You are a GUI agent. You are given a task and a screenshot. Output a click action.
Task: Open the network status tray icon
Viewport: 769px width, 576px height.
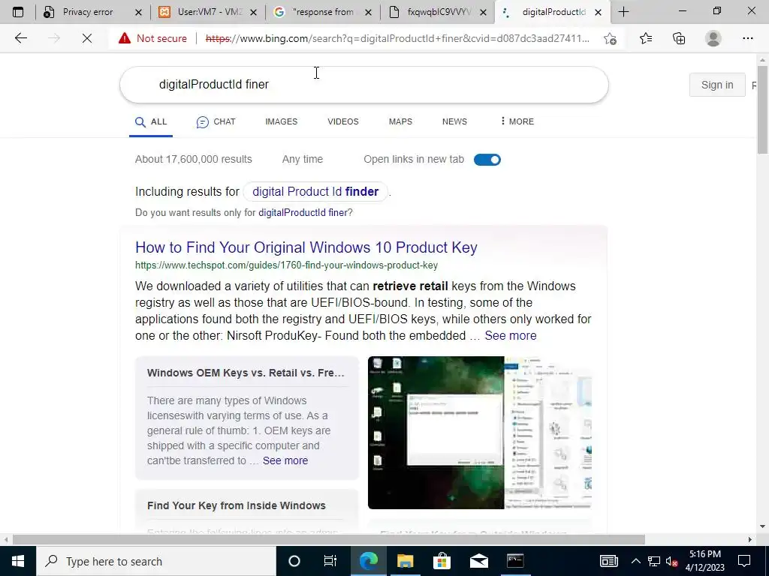(x=654, y=561)
